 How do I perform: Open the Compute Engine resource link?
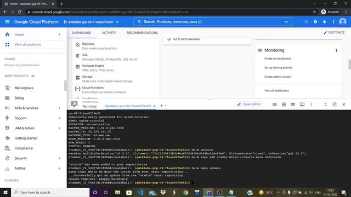93,66
